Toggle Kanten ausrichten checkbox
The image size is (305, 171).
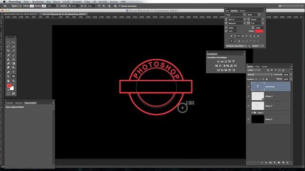pyautogui.click(x=120, y=6)
